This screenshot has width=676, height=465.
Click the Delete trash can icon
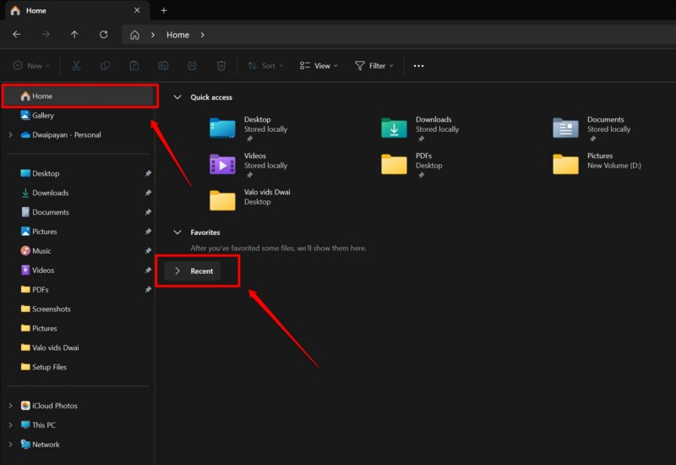point(221,65)
